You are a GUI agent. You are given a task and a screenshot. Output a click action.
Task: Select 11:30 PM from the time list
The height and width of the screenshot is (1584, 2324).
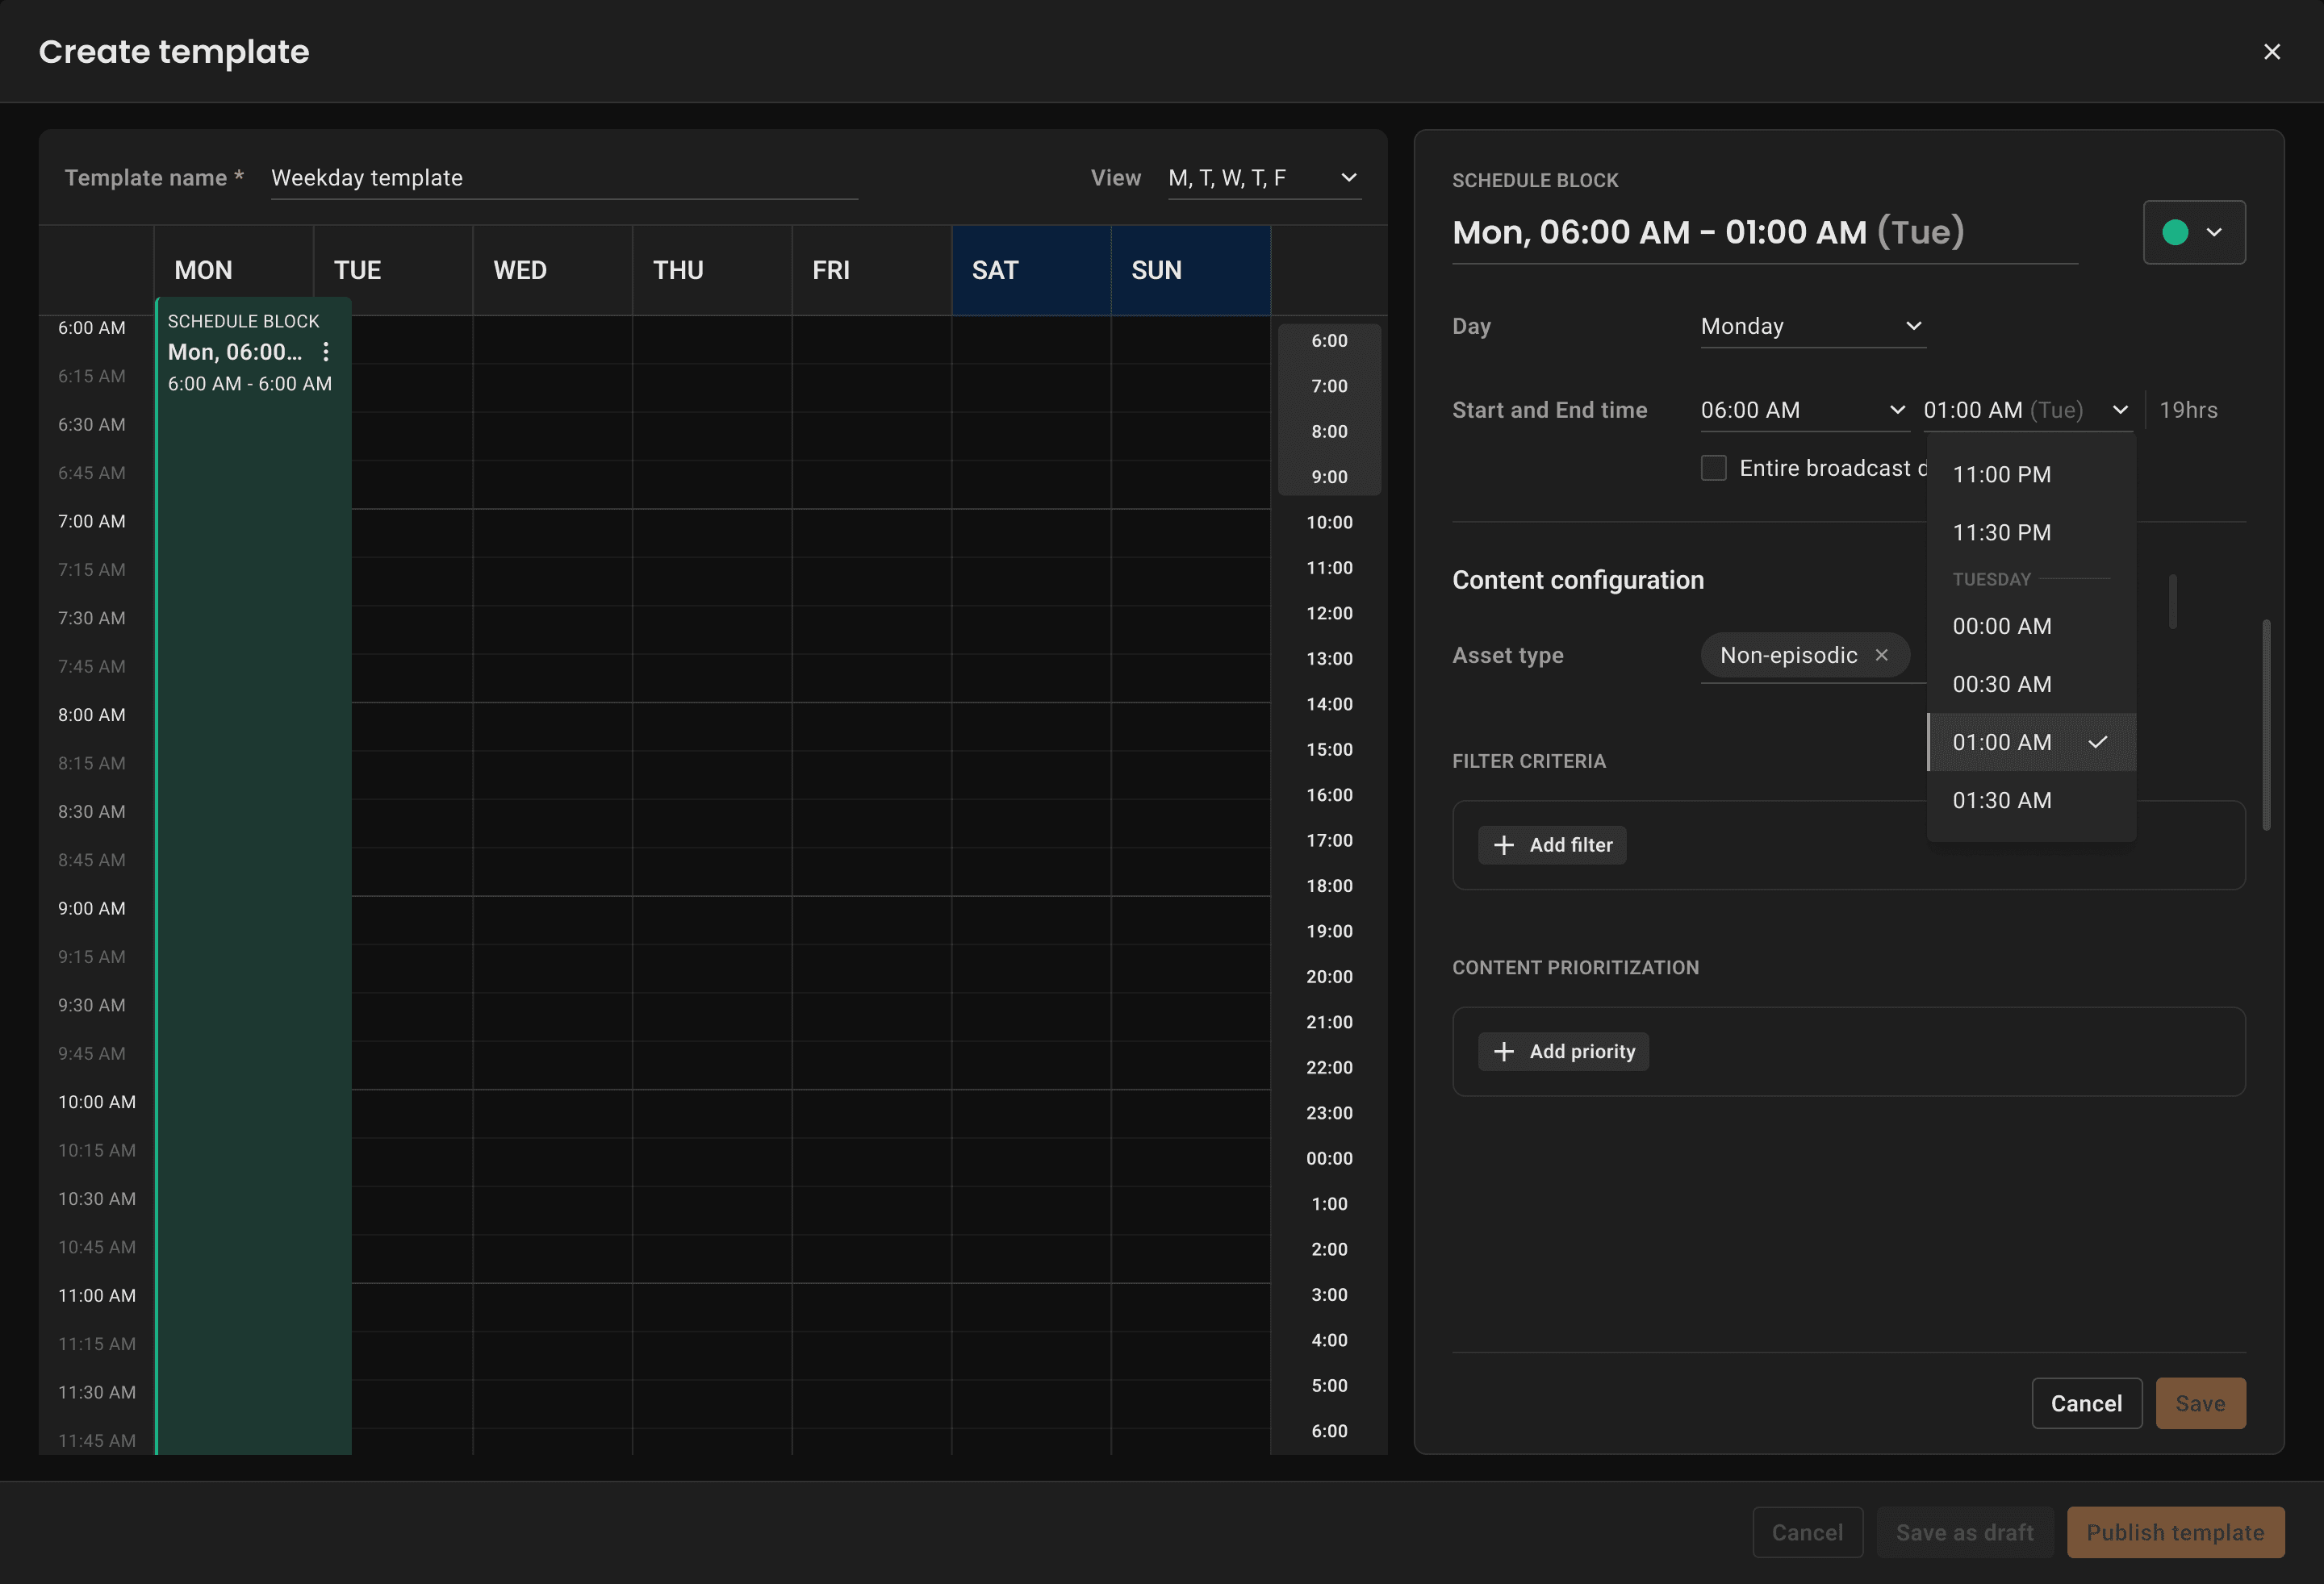tap(2001, 532)
